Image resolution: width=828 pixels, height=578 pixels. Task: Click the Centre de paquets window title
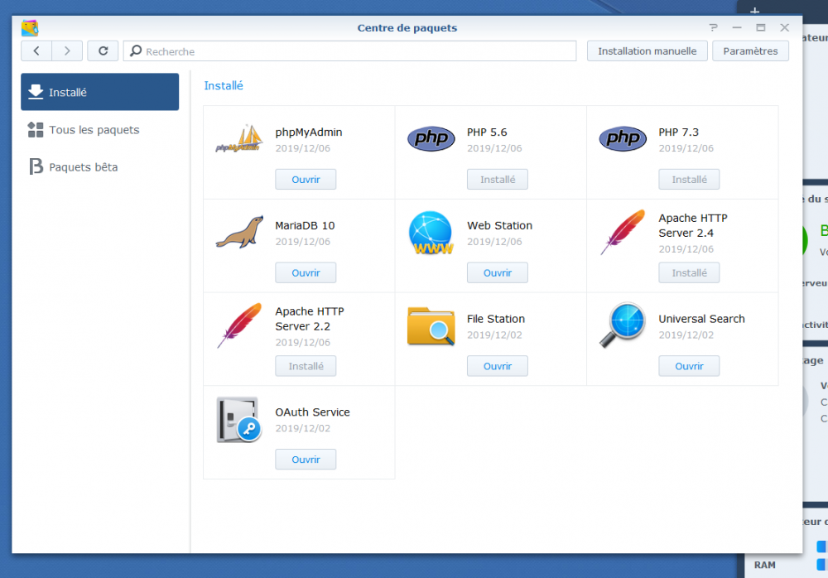[x=407, y=27]
